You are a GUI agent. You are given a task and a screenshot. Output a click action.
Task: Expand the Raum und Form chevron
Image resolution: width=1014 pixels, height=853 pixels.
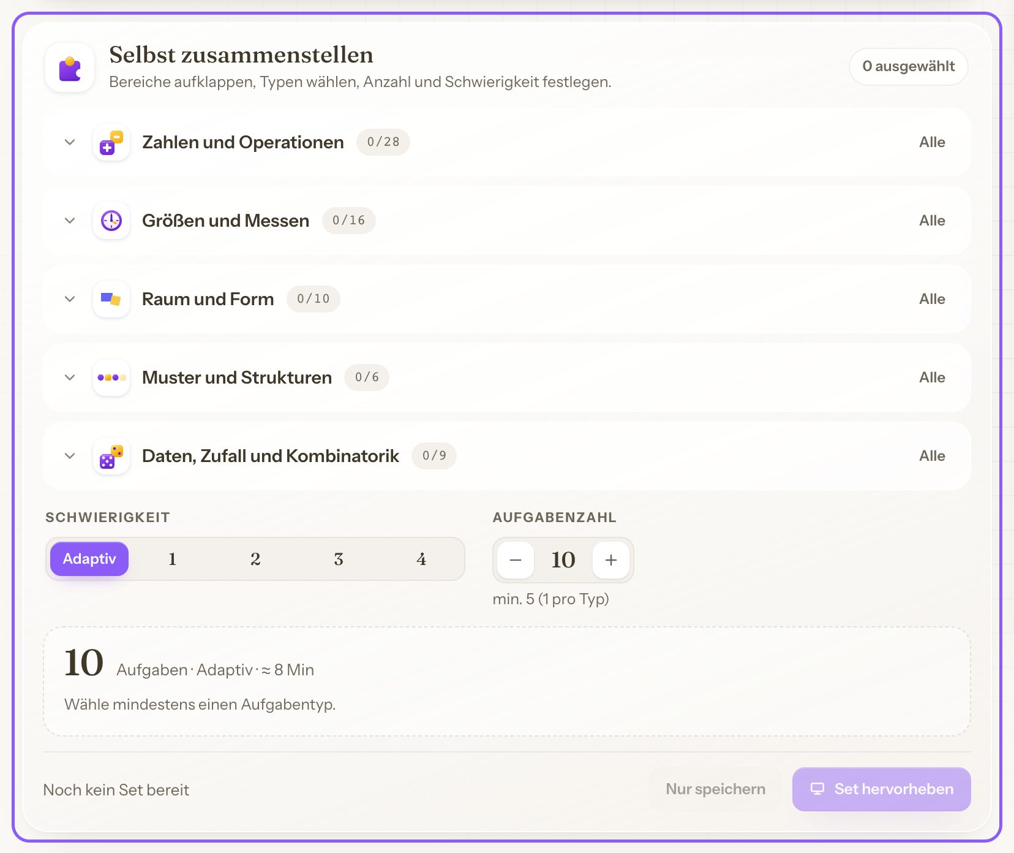[70, 299]
